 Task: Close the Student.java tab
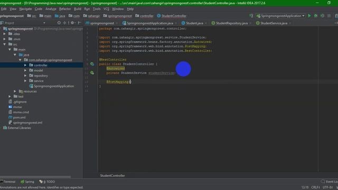tap(206, 23)
